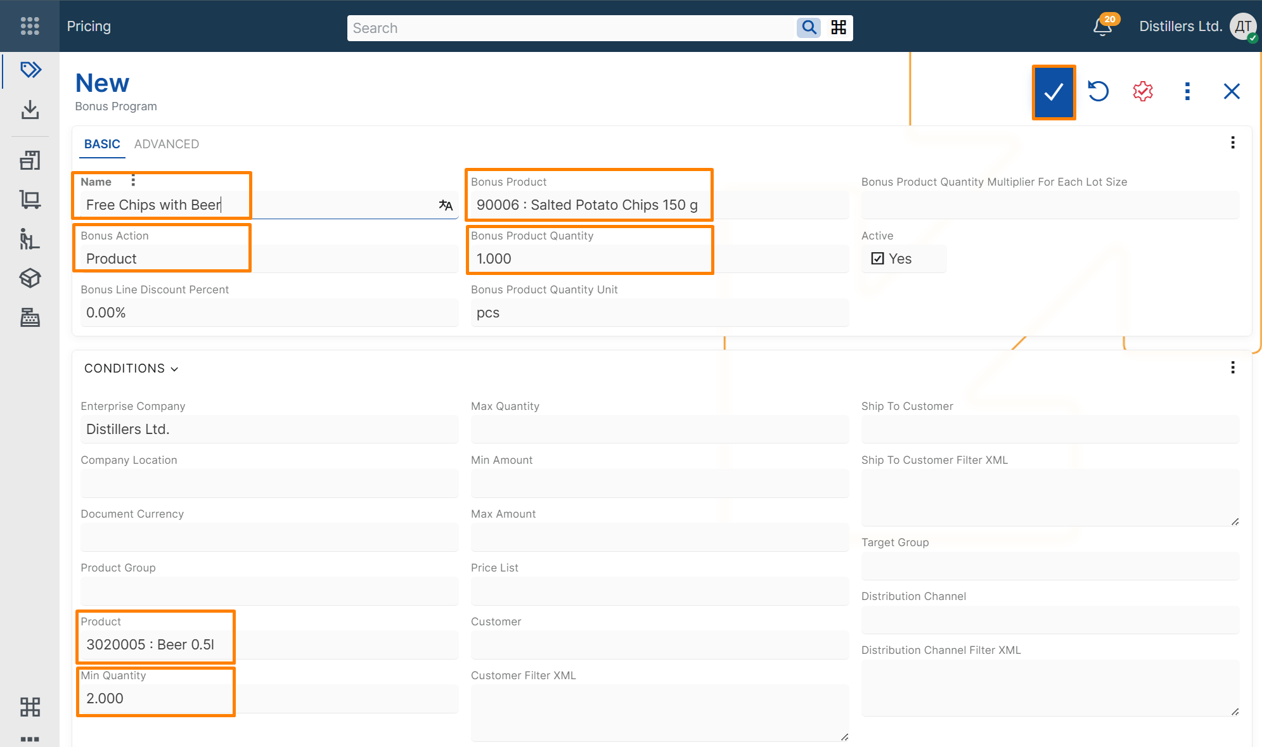This screenshot has height=747, width=1262.
Task: Open the documents sidebar icon below the divider
Action: (x=30, y=160)
